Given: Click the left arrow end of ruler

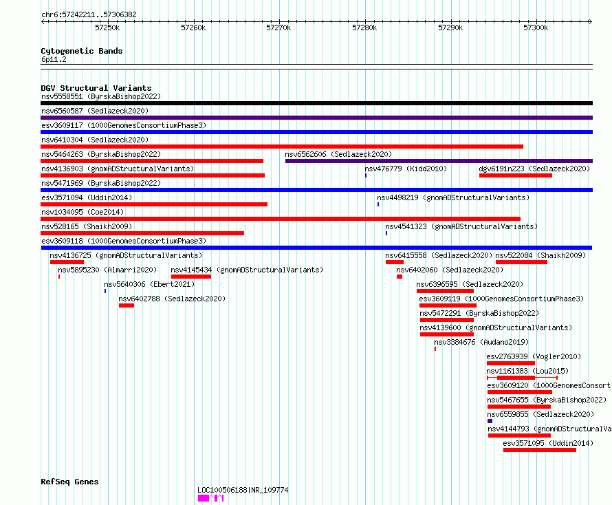Looking at the screenshot, I should point(43,21).
